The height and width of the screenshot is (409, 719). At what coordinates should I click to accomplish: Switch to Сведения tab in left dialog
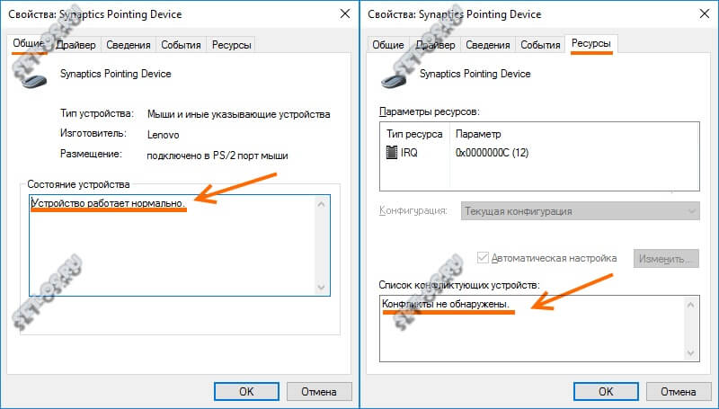[128, 45]
